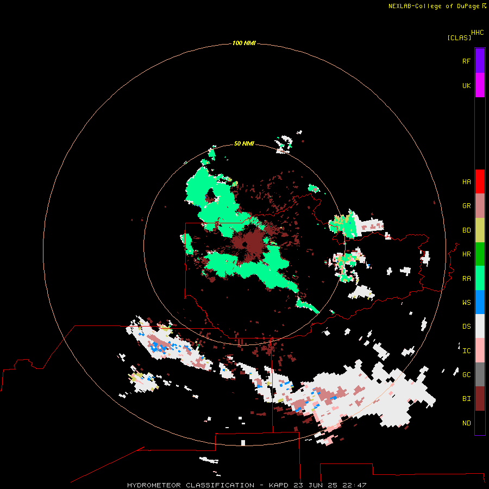Click the DS white legend swatch

click(x=480, y=326)
